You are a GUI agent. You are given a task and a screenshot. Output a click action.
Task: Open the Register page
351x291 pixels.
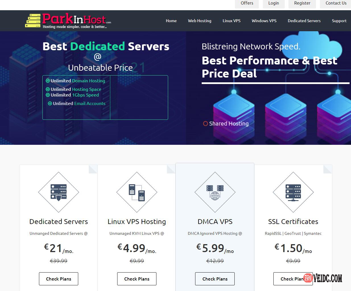coord(302,3)
